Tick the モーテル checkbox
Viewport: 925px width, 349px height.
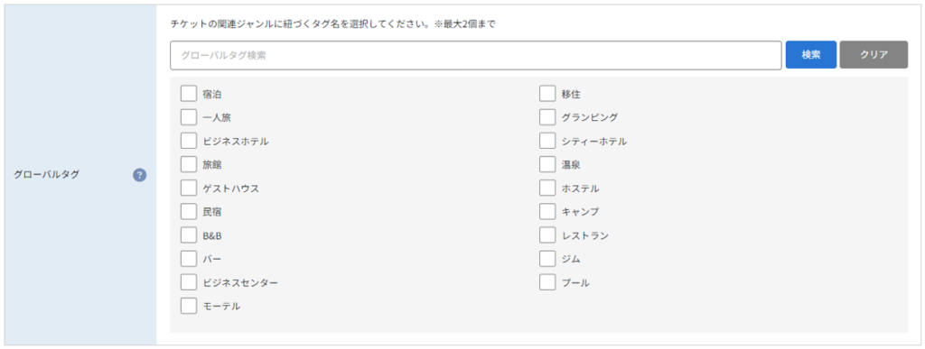click(188, 306)
